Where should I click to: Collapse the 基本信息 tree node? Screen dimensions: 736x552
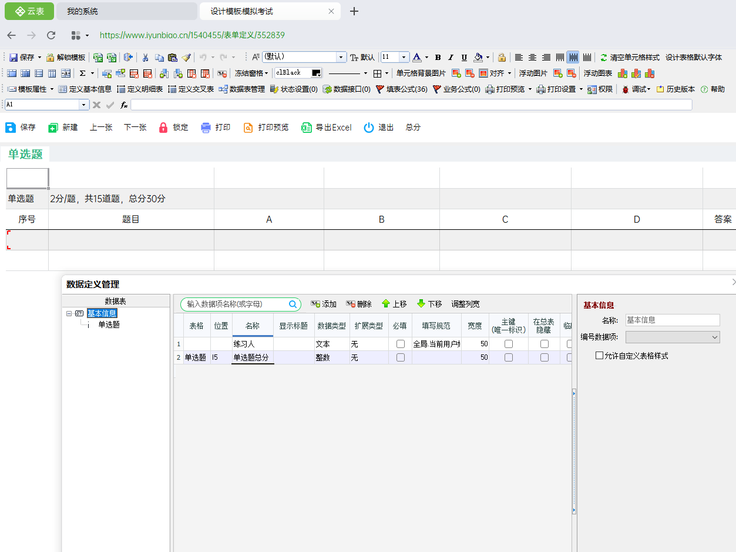(69, 313)
